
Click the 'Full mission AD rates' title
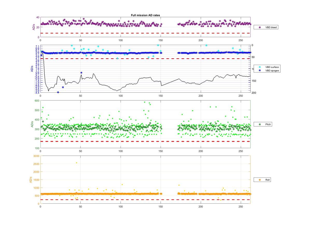[145, 15]
